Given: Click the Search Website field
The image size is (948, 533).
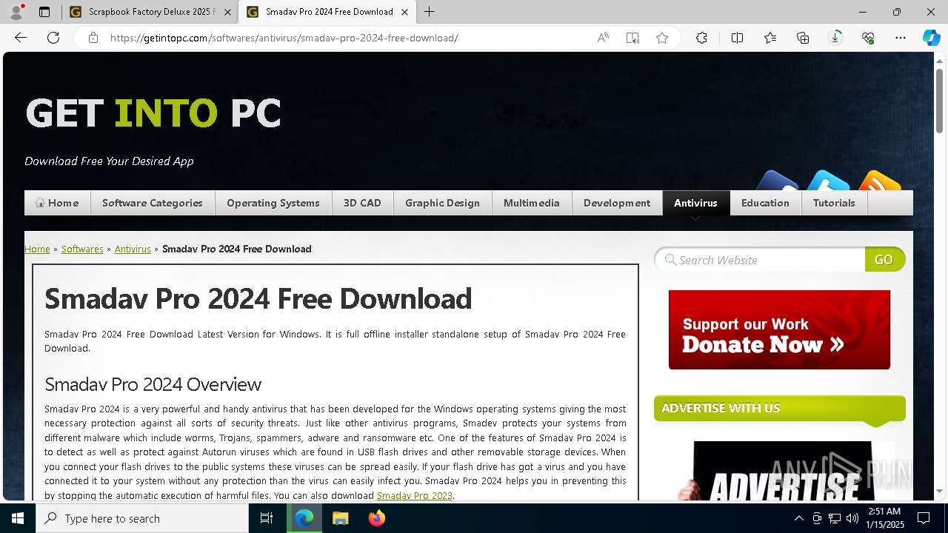Looking at the screenshot, I should [761, 260].
